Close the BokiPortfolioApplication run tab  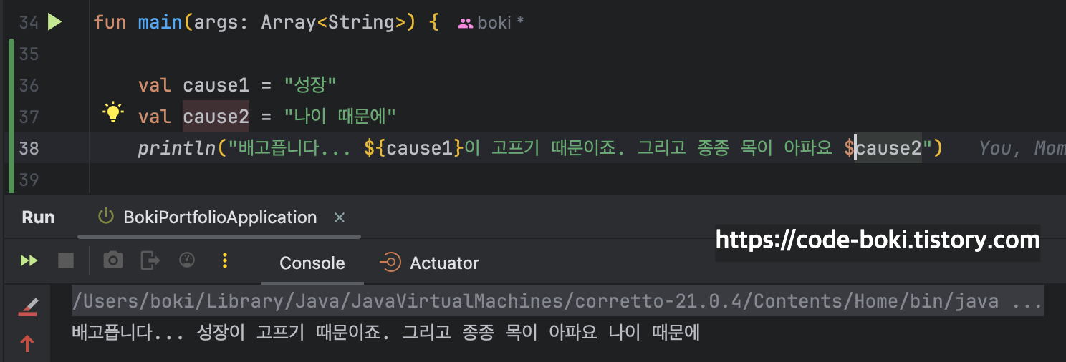click(x=340, y=217)
